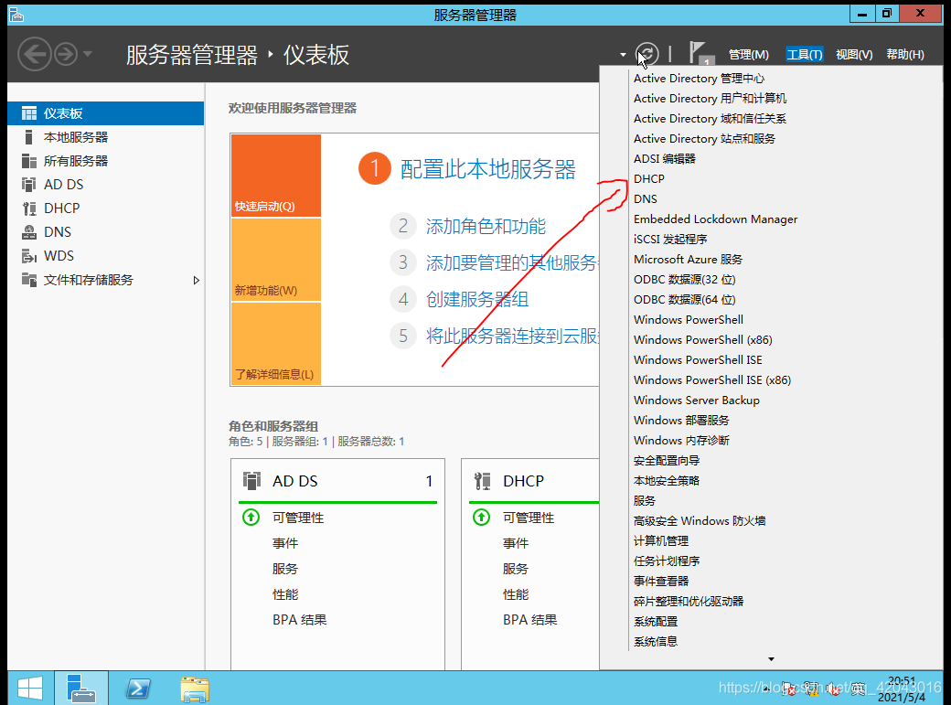Choose ODBC 数据源(64 位)
Image resolution: width=951 pixels, height=705 pixels.
point(684,299)
